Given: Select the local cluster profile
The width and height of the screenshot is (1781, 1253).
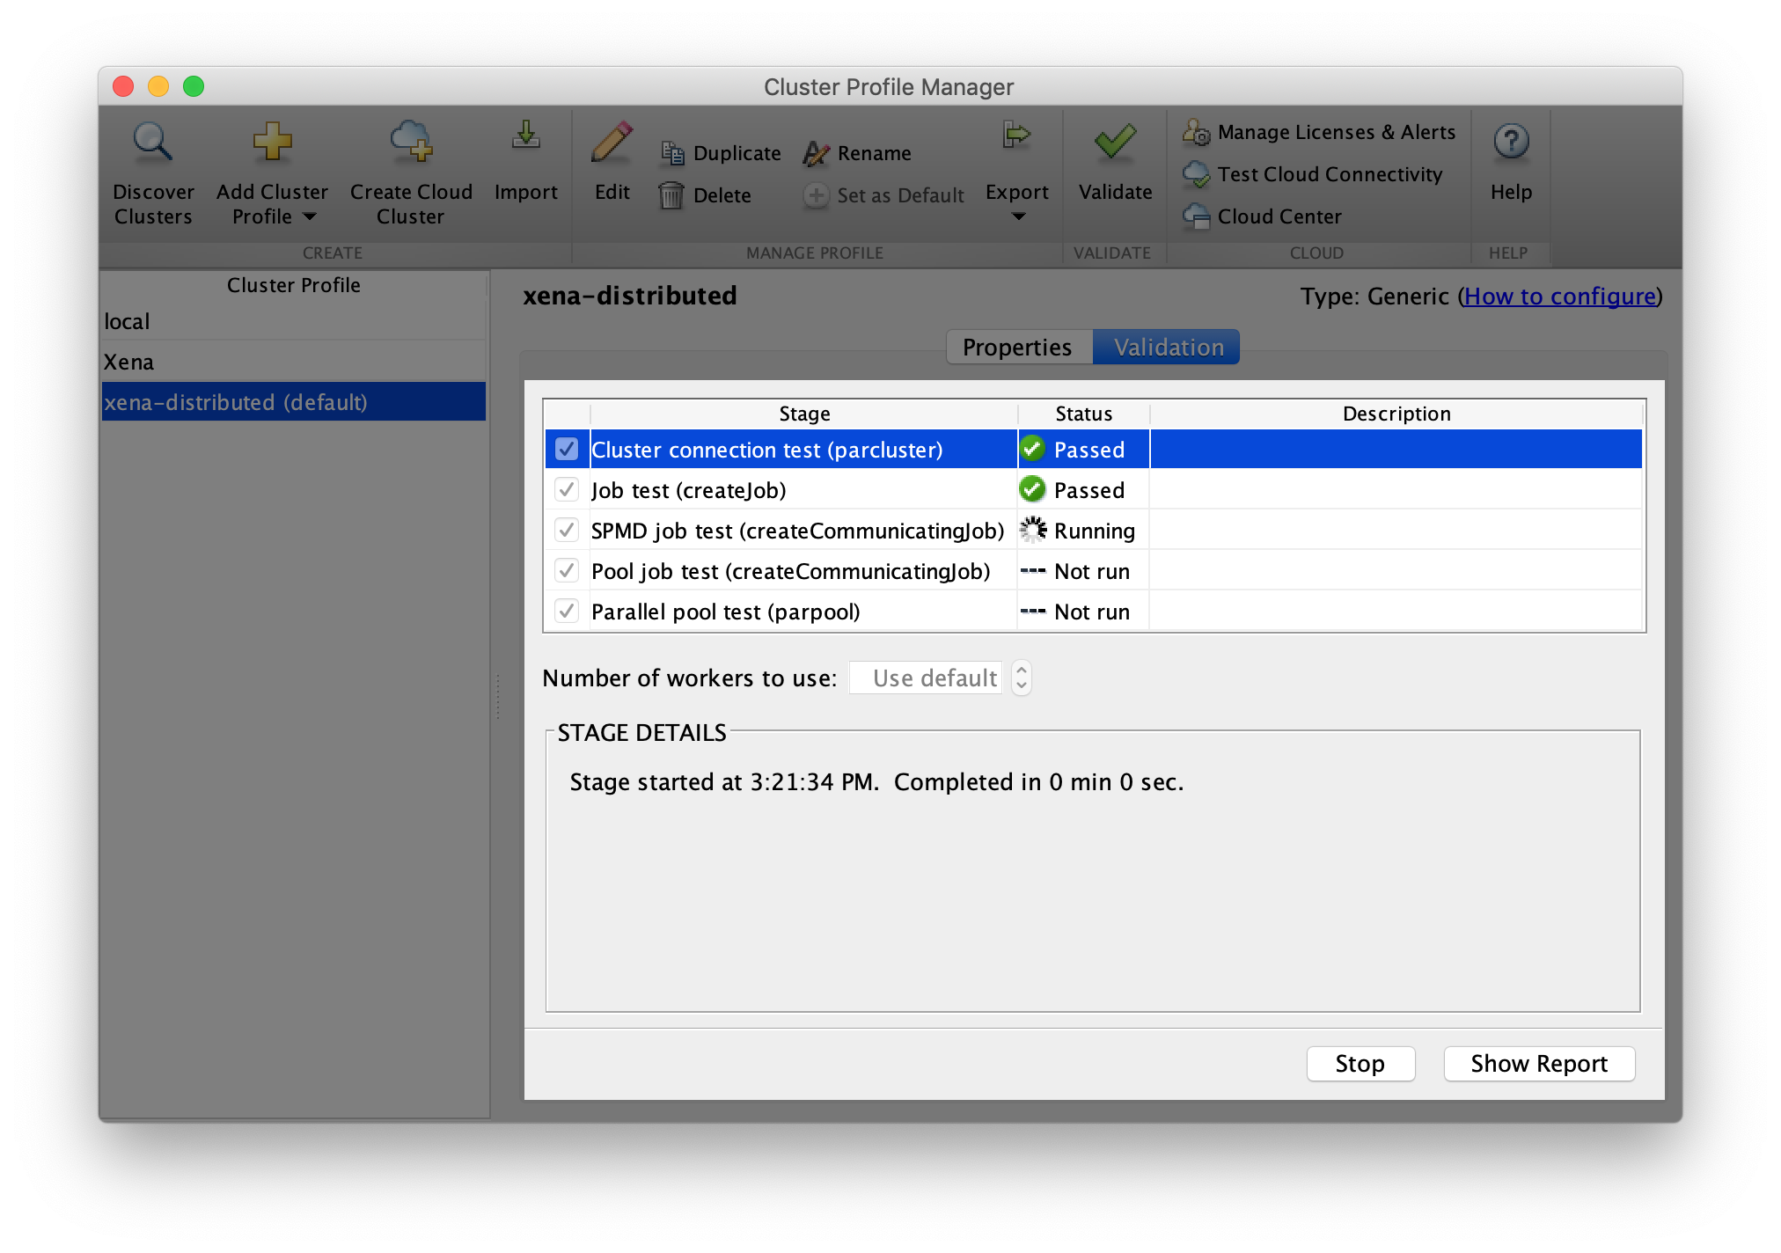Looking at the screenshot, I should tap(293, 321).
